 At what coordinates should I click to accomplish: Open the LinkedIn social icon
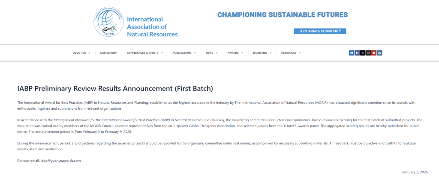click(x=352, y=53)
